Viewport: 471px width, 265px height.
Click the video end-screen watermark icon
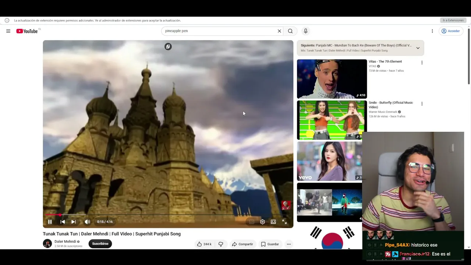point(286,205)
